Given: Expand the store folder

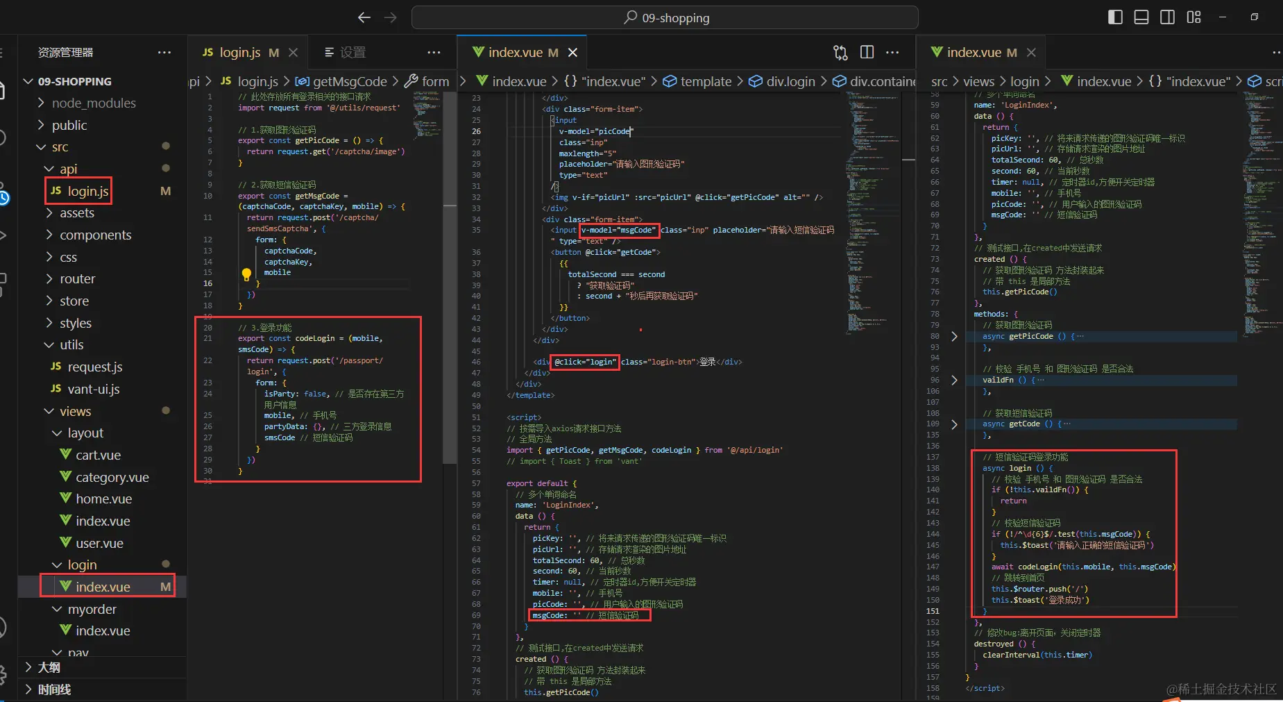Looking at the screenshot, I should coord(74,301).
